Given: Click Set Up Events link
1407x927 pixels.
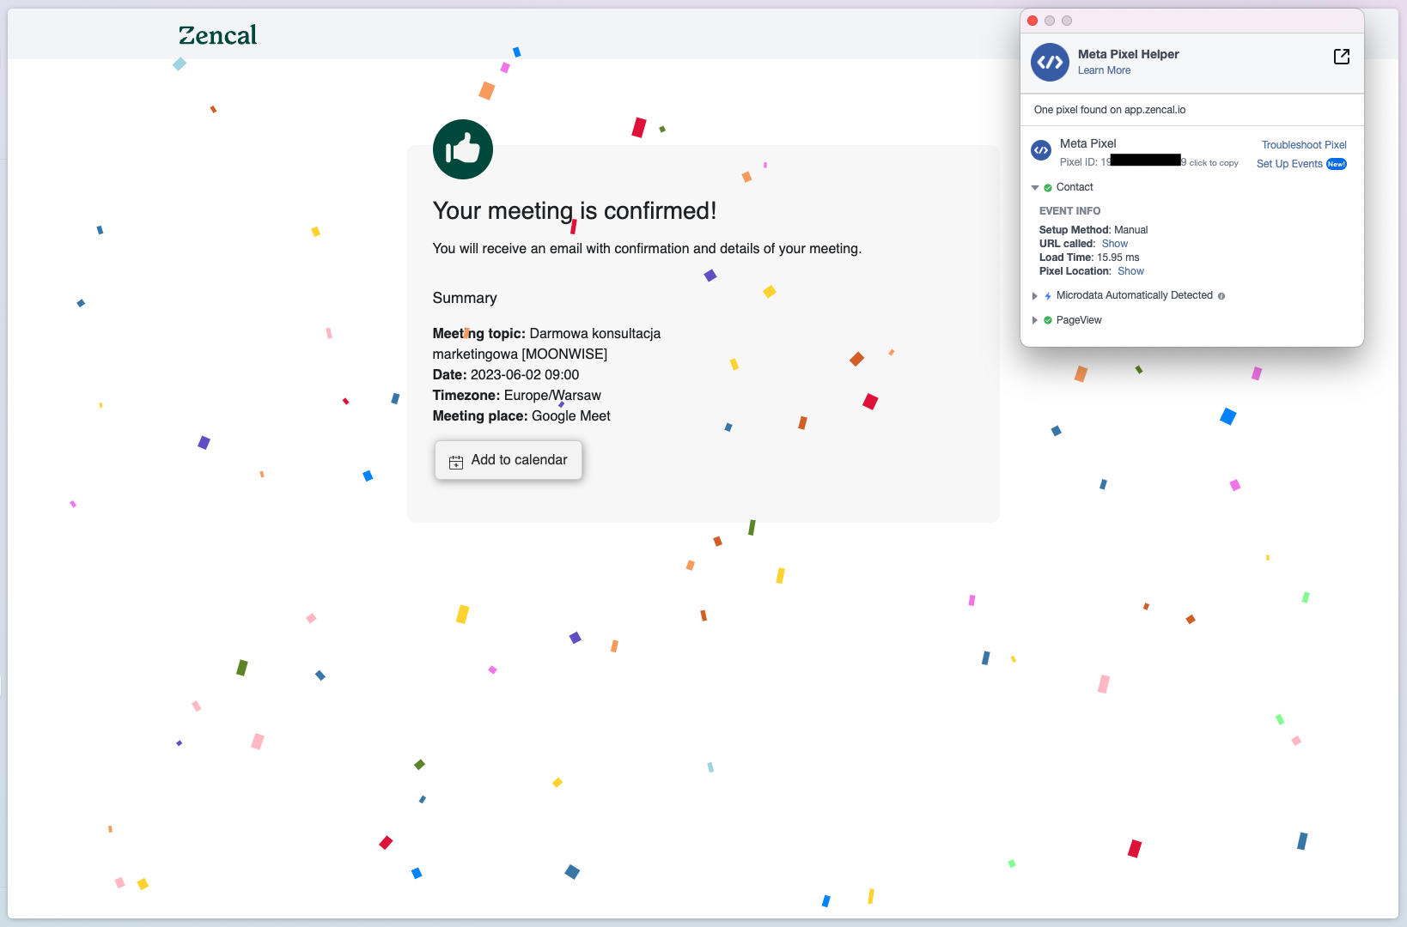Looking at the screenshot, I should [x=1289, y=164].
